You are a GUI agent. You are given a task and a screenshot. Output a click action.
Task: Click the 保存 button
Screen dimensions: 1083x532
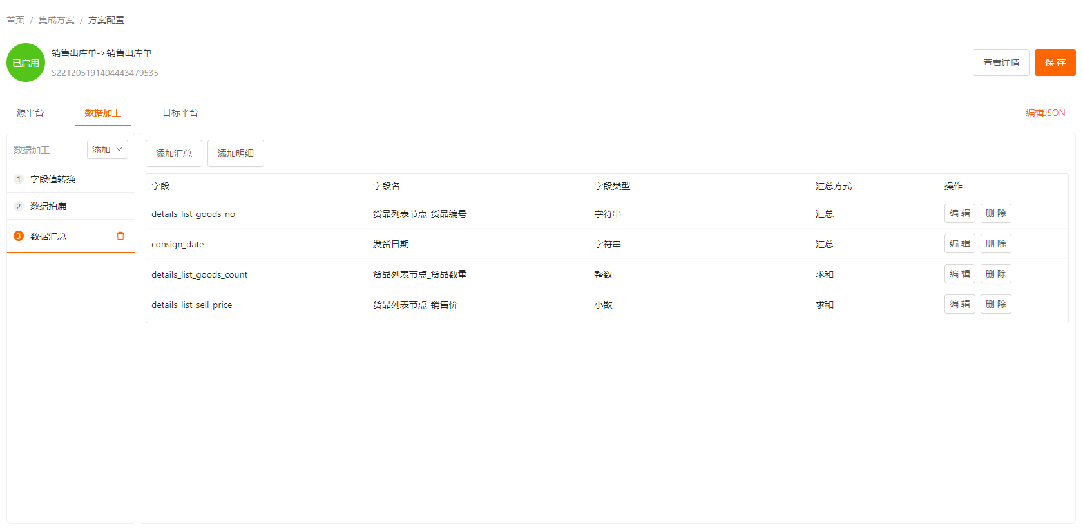pyautogui.click(x=1055, y=62)
